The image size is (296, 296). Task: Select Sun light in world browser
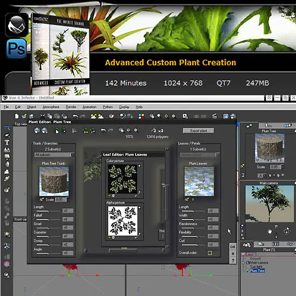256,266
